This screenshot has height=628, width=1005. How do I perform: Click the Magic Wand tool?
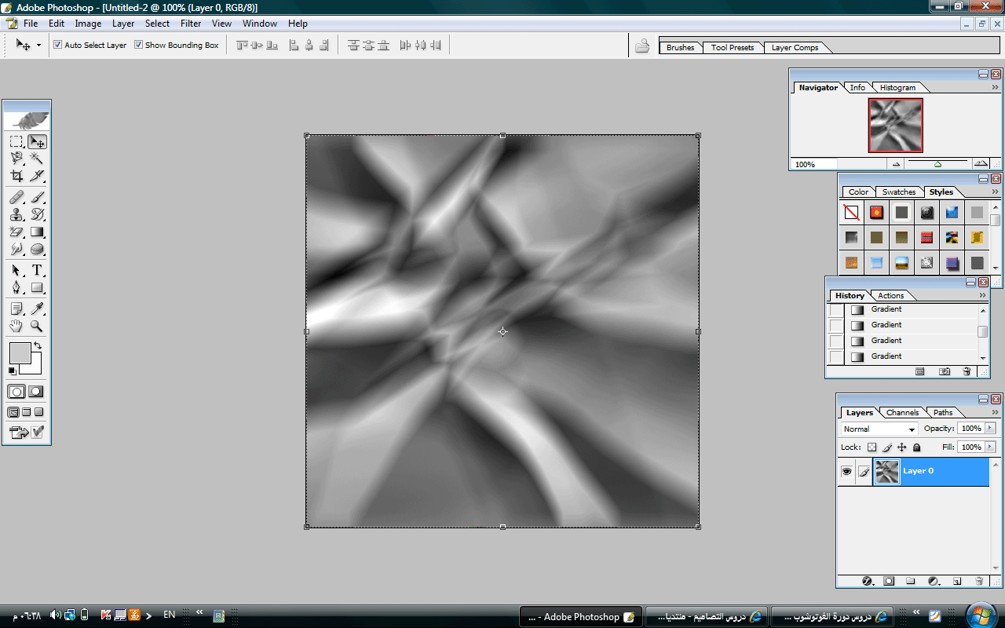pos(37,159)
